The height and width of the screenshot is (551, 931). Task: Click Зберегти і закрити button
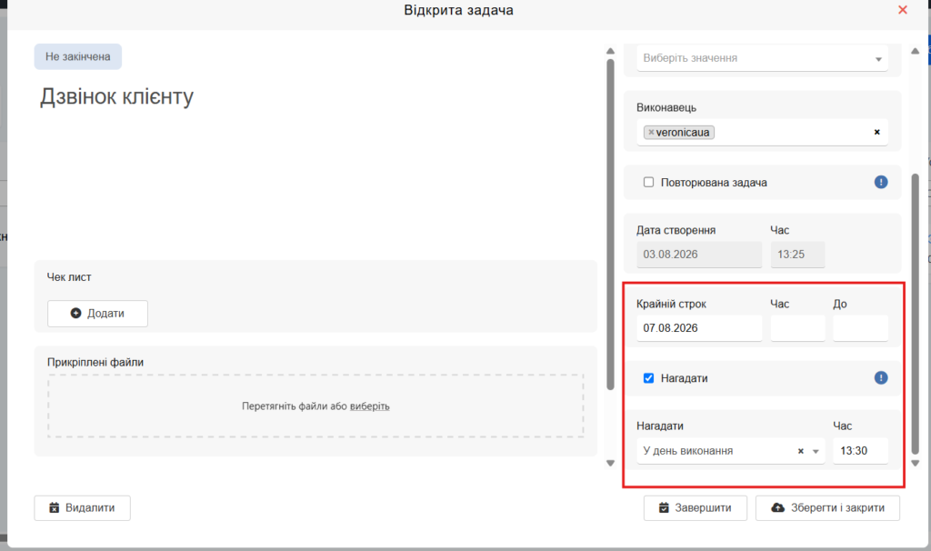coord(827,508)
